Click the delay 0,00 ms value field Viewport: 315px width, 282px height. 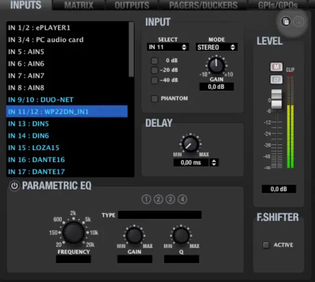(x=191, y=163)
